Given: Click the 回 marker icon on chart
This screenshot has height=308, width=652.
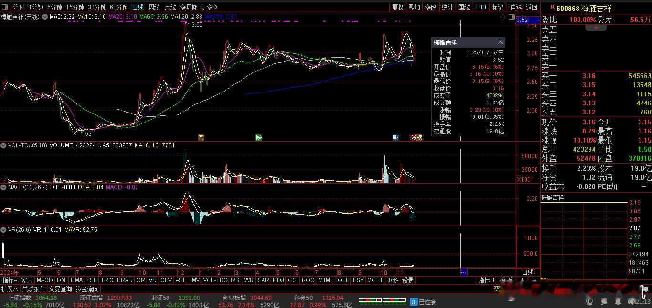Looking at the screenshot, I should click(x=201, y=138).
